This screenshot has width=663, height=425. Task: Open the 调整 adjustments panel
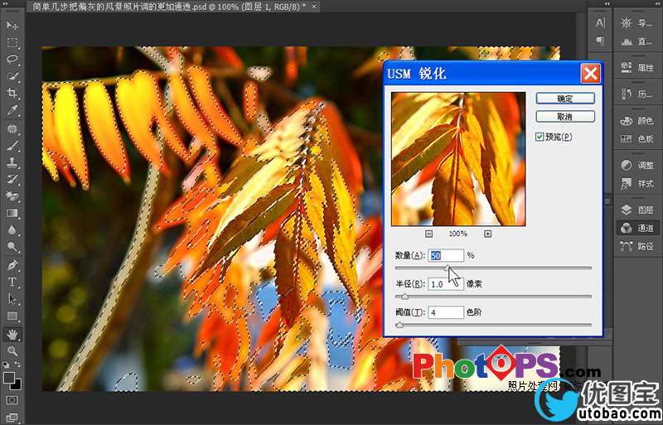coord(636,166)
